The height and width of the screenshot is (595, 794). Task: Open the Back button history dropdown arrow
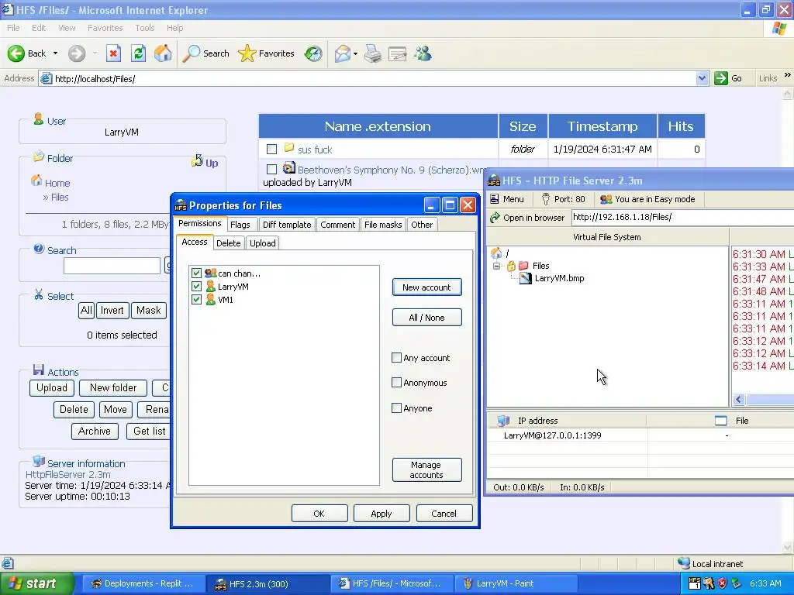[55, 53]
